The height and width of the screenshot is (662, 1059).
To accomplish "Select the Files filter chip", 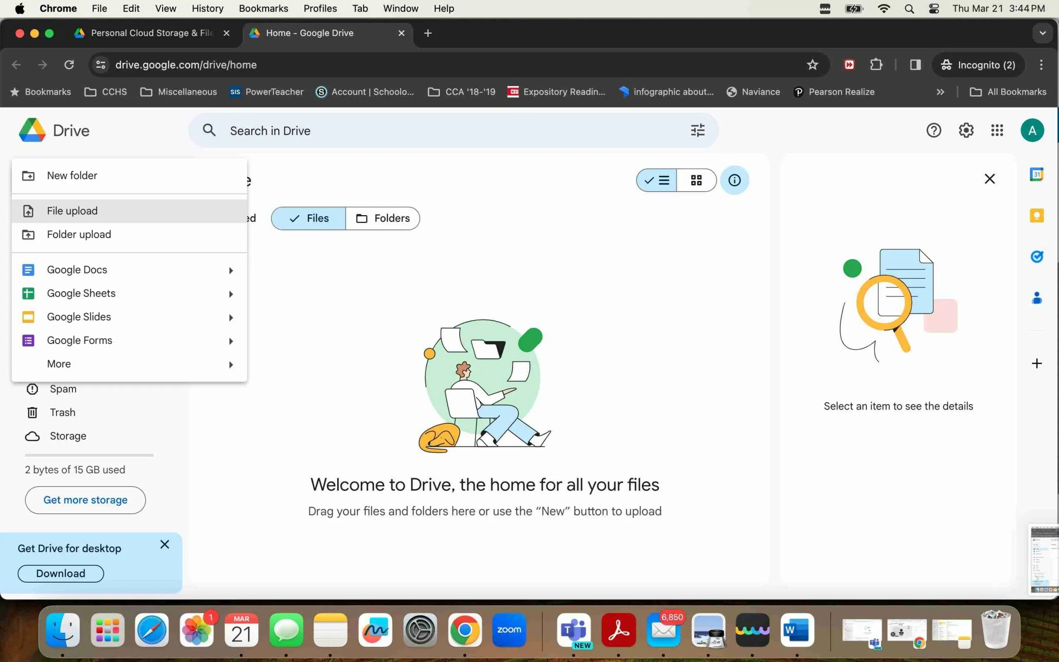I will tap(309, 218).
